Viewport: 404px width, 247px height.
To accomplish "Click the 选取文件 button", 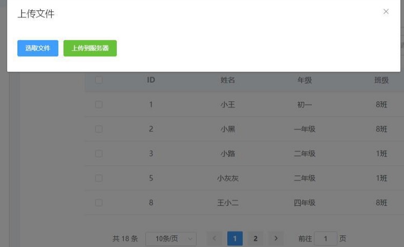I will coord(38,48).
